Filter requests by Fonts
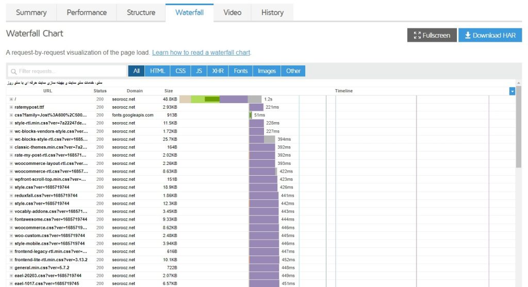Screen dimensions: 528x287 240,71
